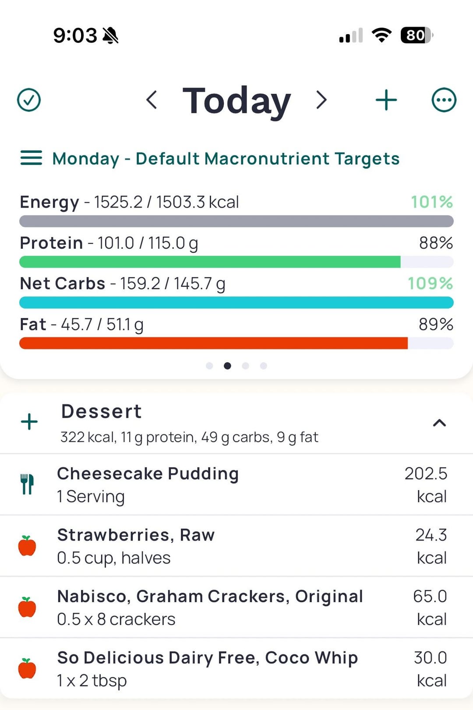
Task: Tap the red Fat progress bar
Action: (x=214, y=343)
